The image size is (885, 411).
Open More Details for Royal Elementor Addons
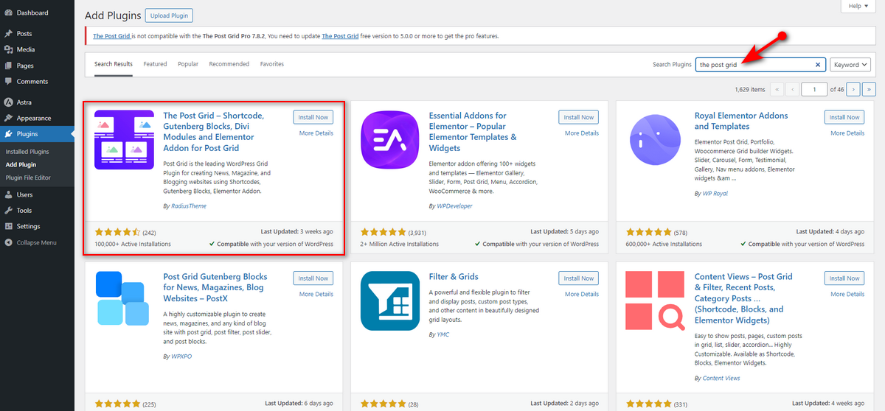847,133
